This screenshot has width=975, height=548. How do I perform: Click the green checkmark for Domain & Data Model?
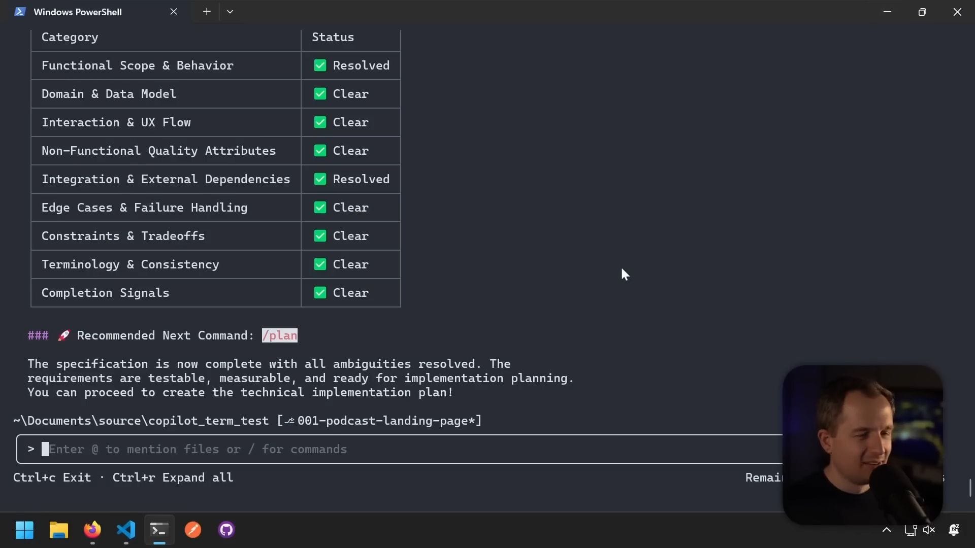point(320,94)
